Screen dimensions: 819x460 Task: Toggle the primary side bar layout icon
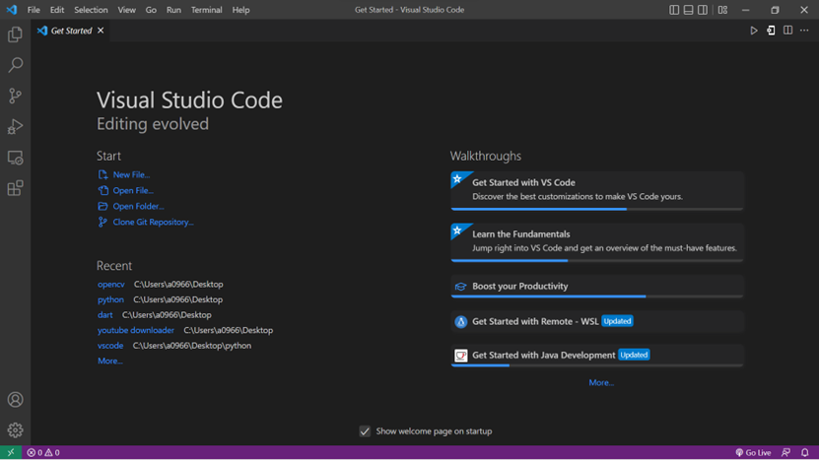coord(674,10)
